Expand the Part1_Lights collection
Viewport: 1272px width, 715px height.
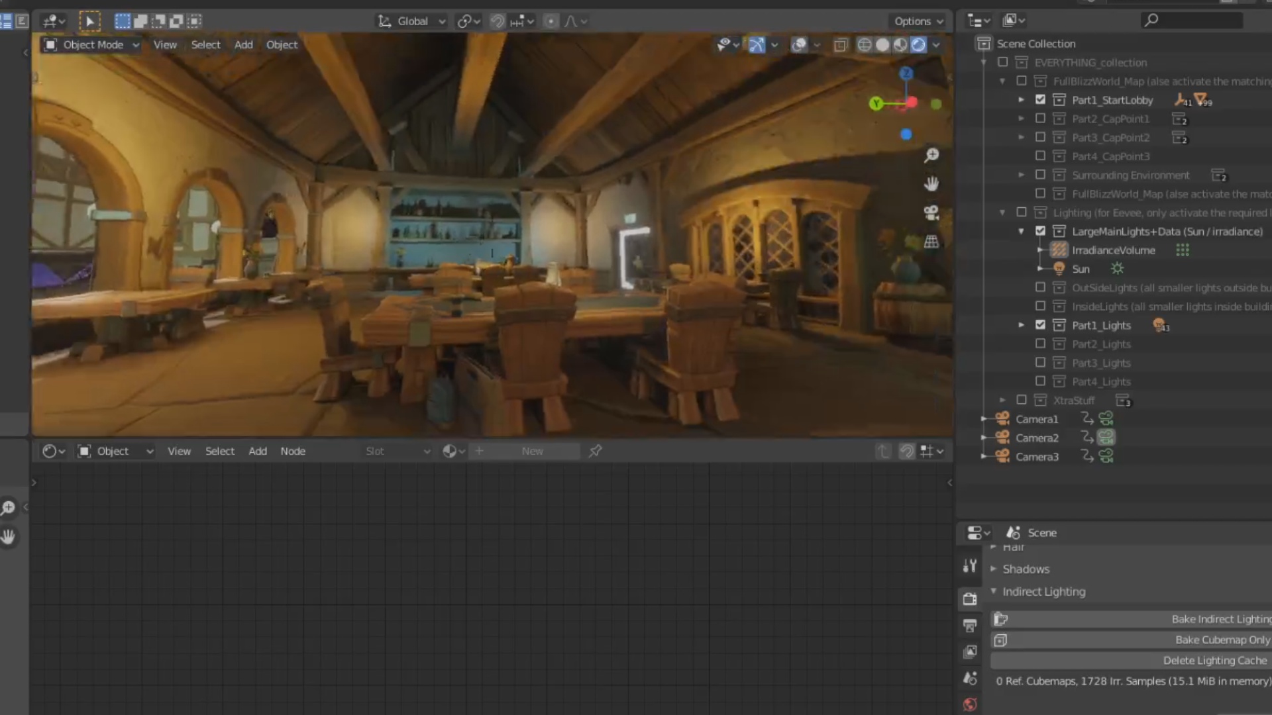click(1022, 325)
